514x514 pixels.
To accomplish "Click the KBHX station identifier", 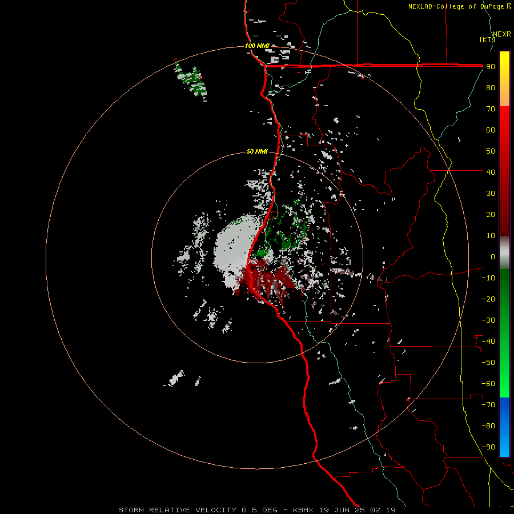I will click(303, 510).
